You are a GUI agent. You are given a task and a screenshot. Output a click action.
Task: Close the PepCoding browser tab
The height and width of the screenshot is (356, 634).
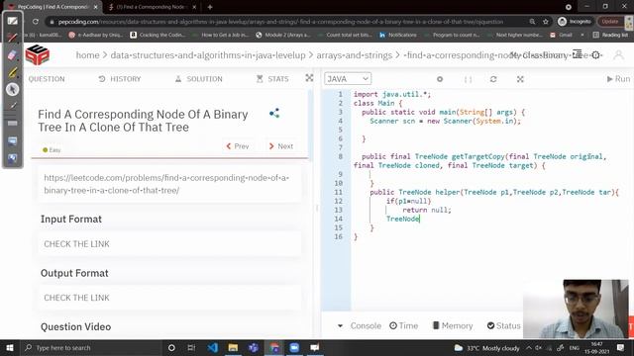pyautogui.click(x=95, y=7)
